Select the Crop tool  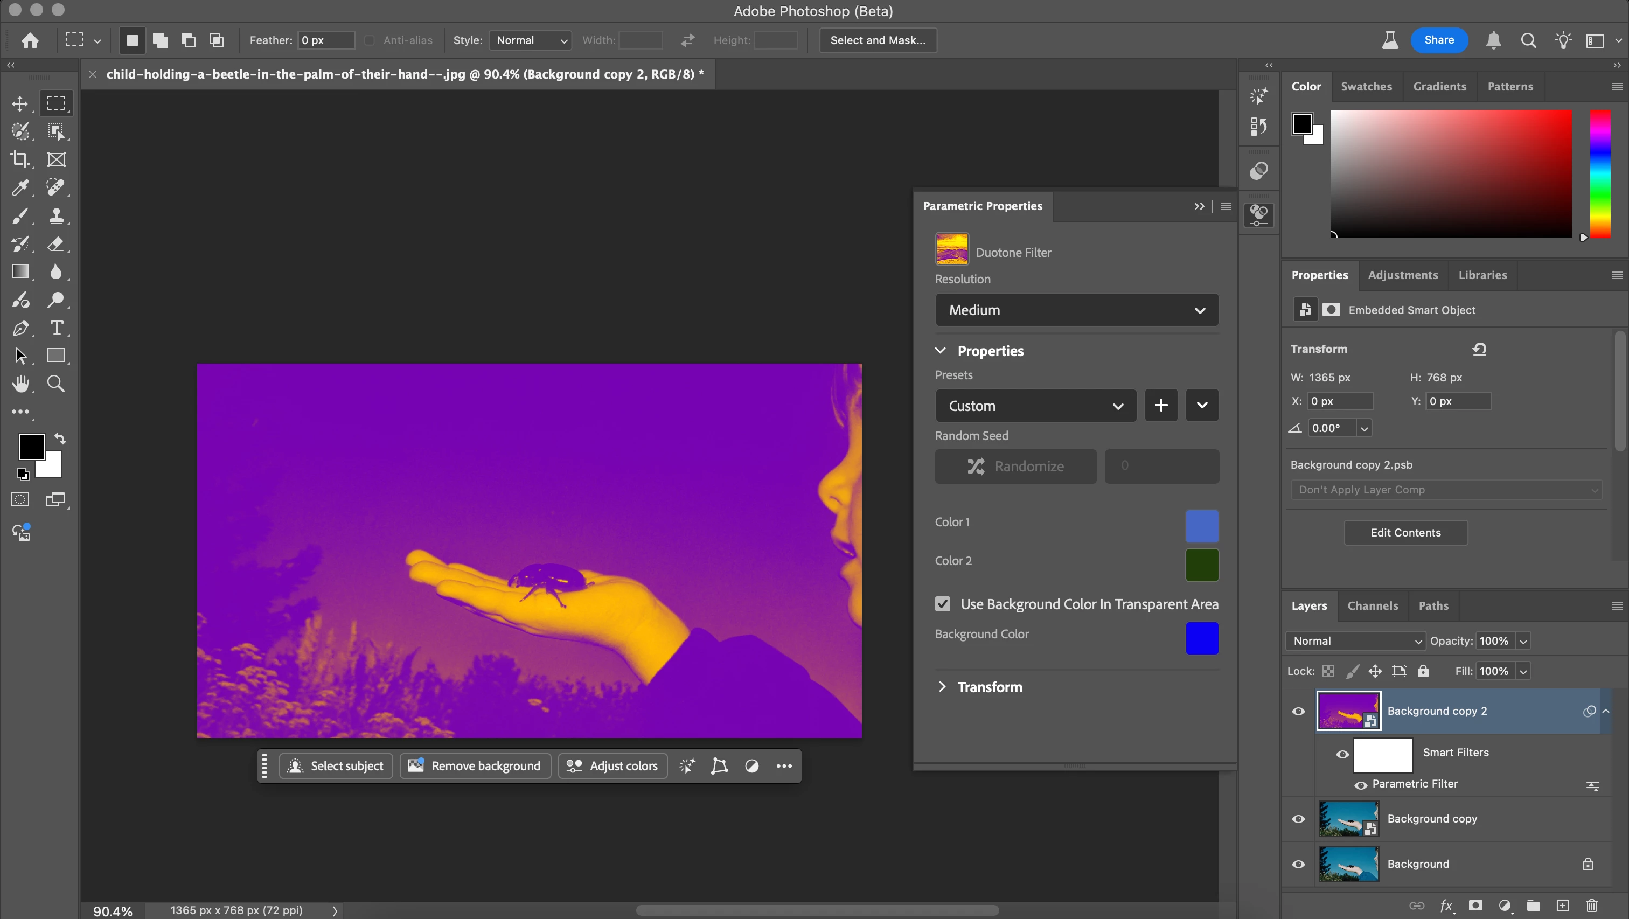(20, 159)
